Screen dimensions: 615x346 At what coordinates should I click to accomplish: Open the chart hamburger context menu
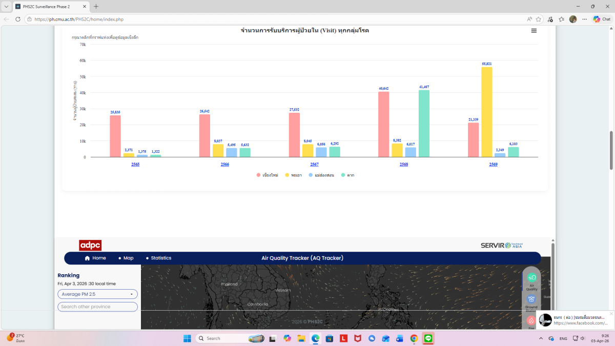(x=534, y=31)
